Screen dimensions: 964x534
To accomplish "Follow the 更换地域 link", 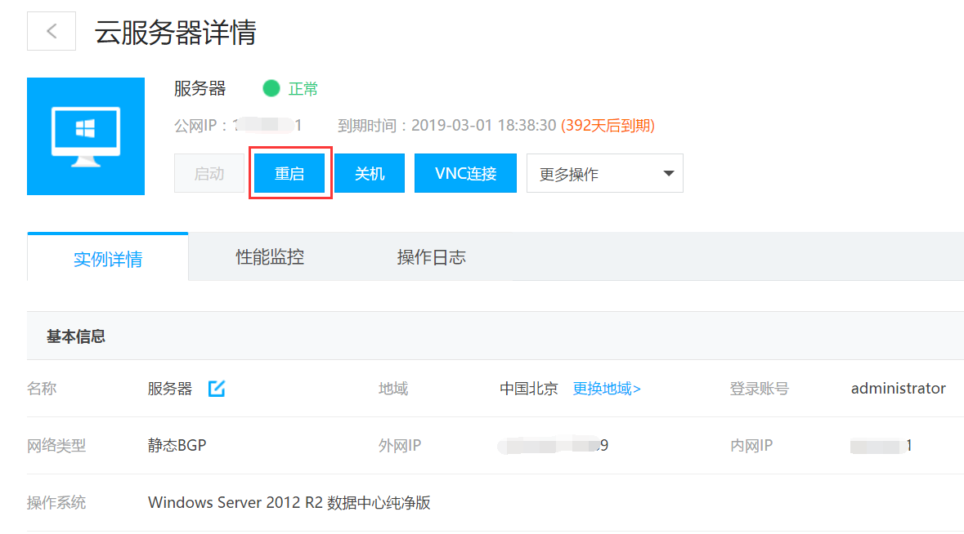I will 606,389.
